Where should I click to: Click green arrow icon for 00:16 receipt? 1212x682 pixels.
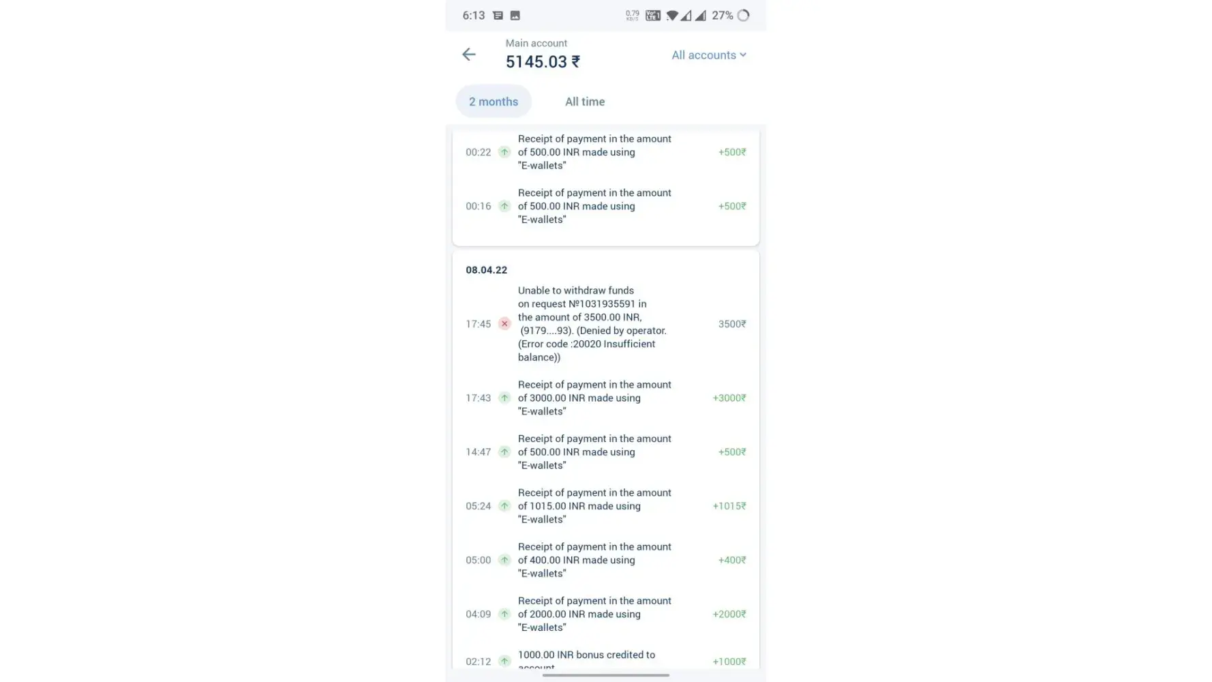tap(504, 206)
